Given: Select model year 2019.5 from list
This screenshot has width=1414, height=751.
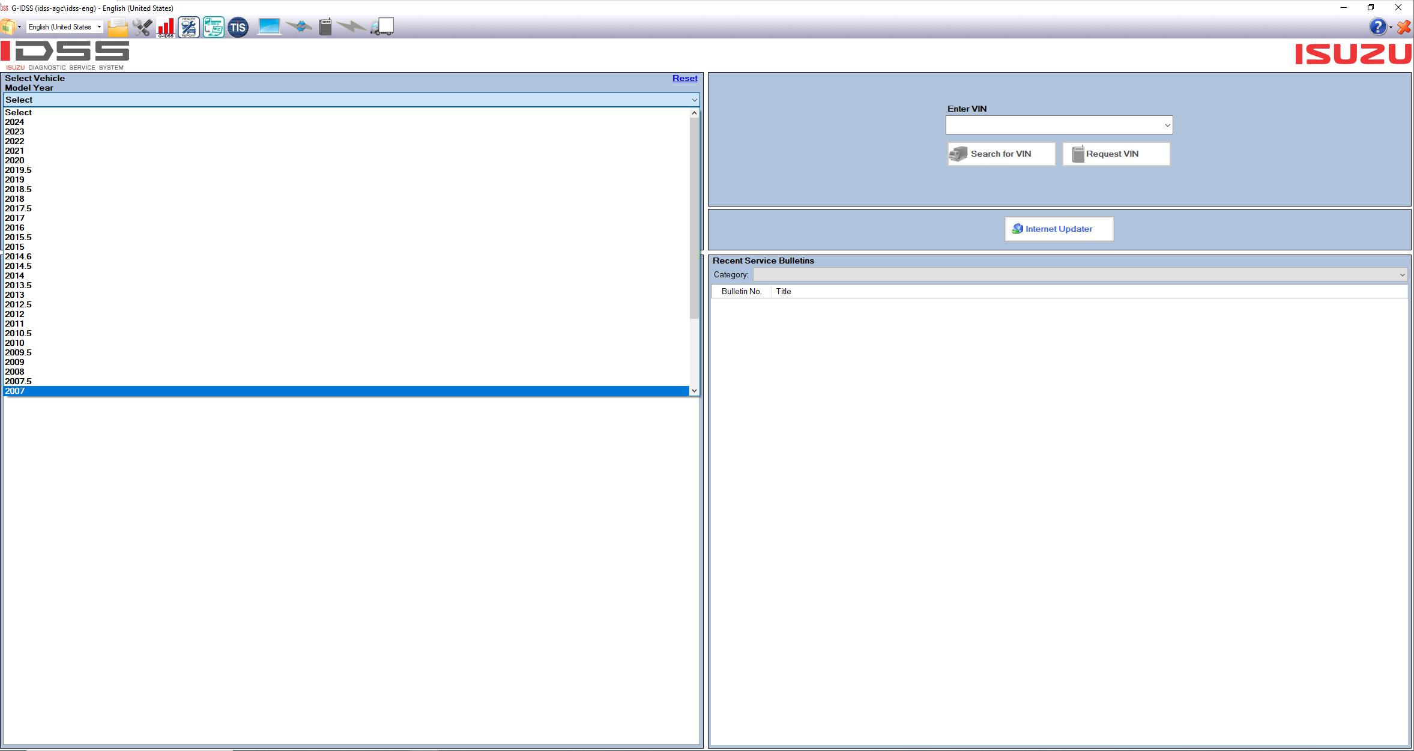Looking at the screenshot, I should [x=18, y=170].
